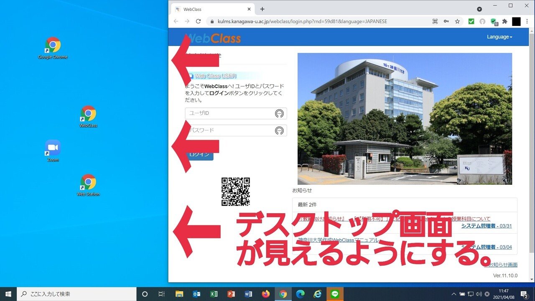Open LINE from the taskbar
The image size is (535, 301).
[x=335, y=294]
